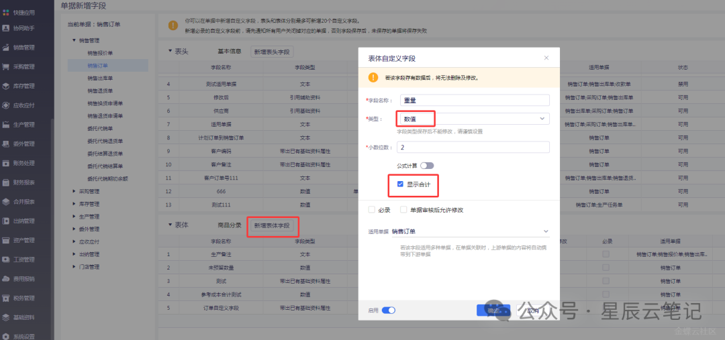Expand 采购管理 node in document tree
The height and width of the screenshot is (340, 725).
click(x=74, y=191)
